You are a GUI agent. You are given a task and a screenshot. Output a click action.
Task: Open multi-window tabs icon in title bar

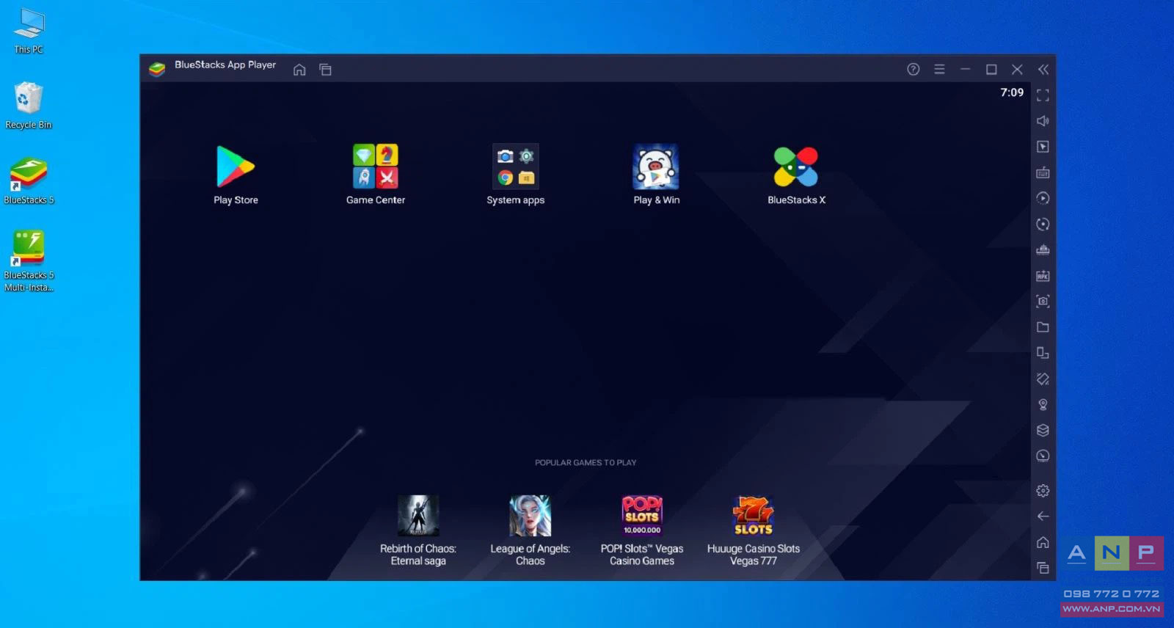pyautogui.click(x=326, y=70)
